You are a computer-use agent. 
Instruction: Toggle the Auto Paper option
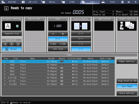click(x=127, y=86)
